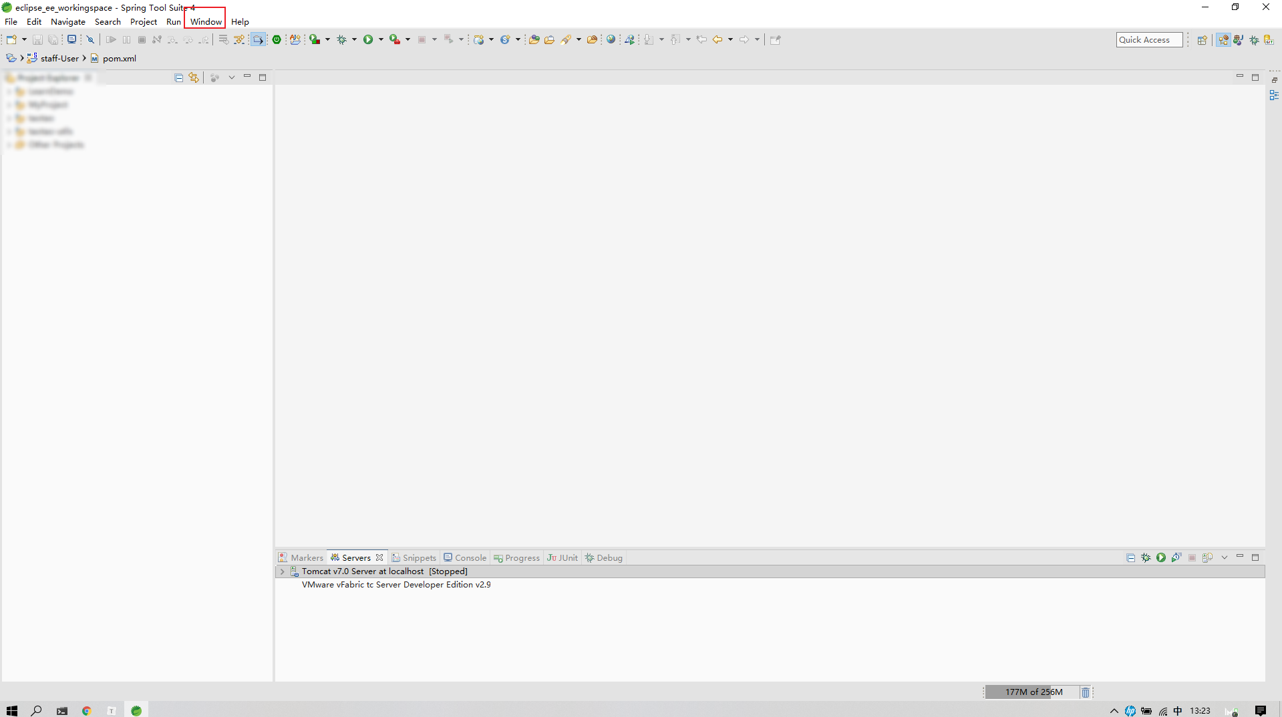Click the green Spring Boot dashboard icon
Screen dimensions: 1282x717
[277, 39]
